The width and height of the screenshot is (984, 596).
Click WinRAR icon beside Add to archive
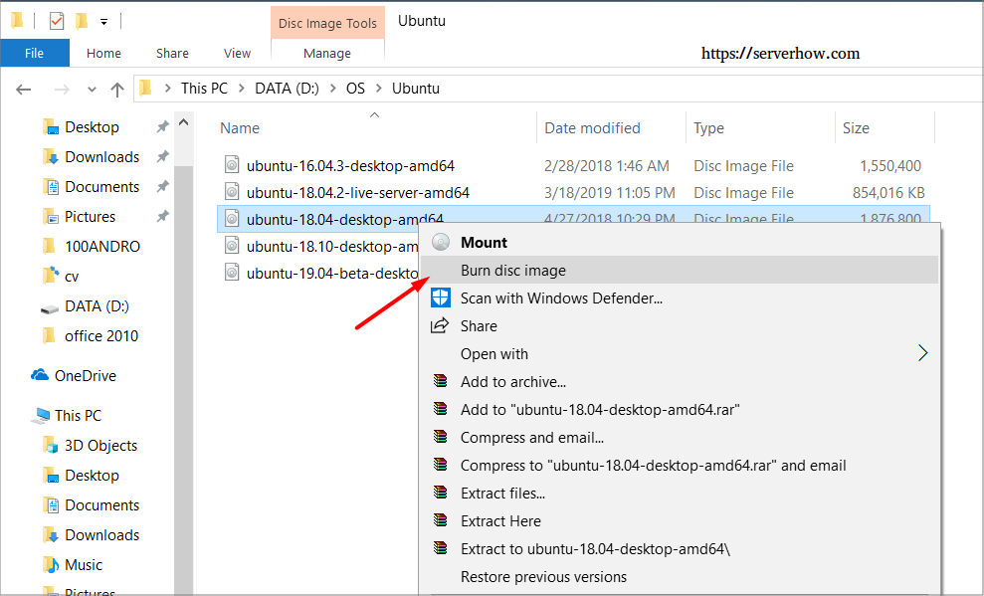pyautogui.click(x=441, y=381)
